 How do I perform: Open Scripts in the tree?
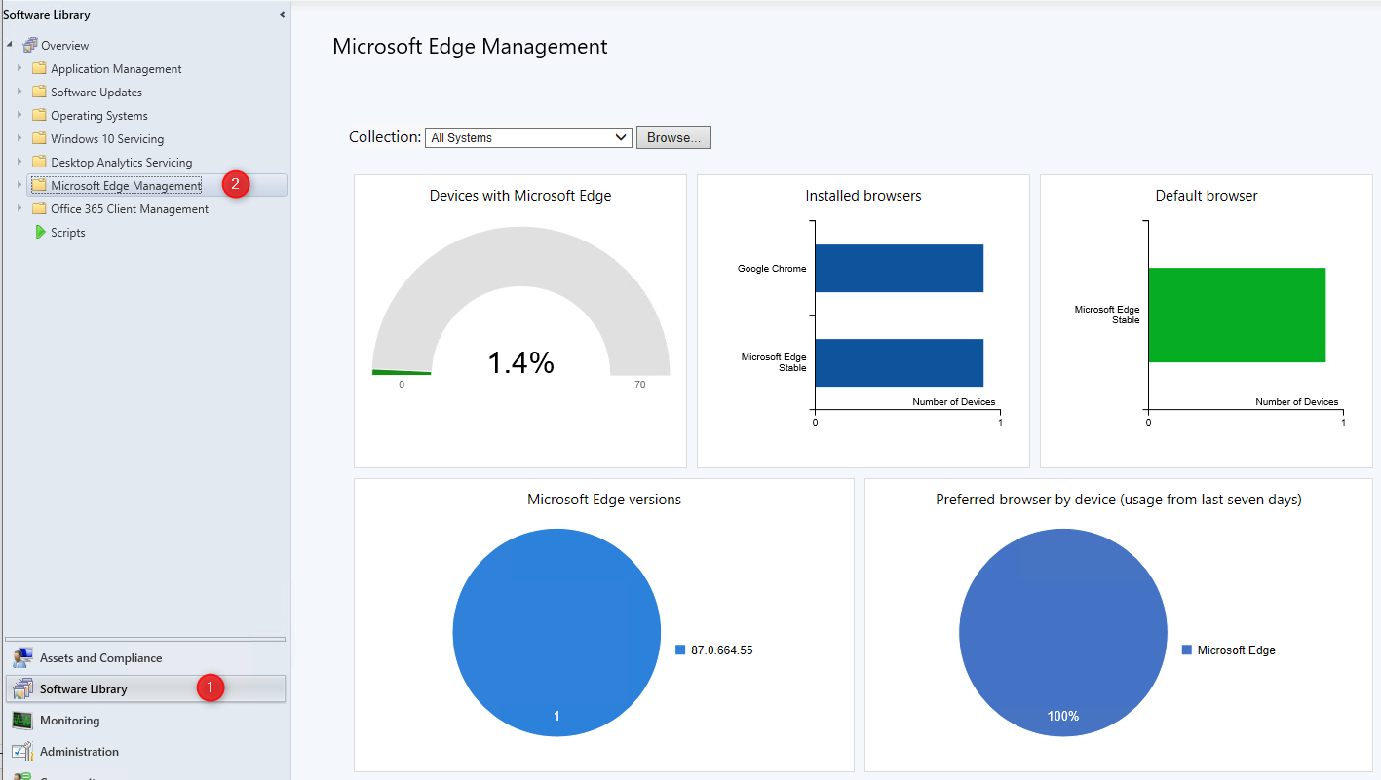(68, 233)
